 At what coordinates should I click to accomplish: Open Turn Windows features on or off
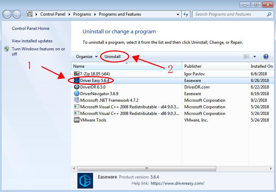pyautogui.click(x=39, y=51)
